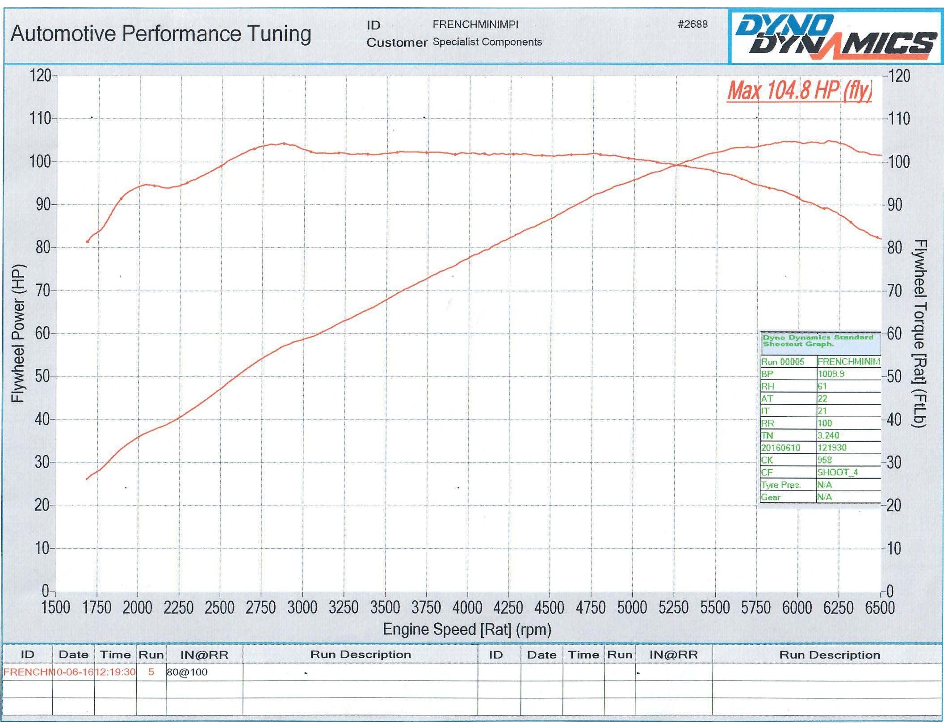
Task: Click the 'Automotive Performance Tuning' title
Action: 161,34
